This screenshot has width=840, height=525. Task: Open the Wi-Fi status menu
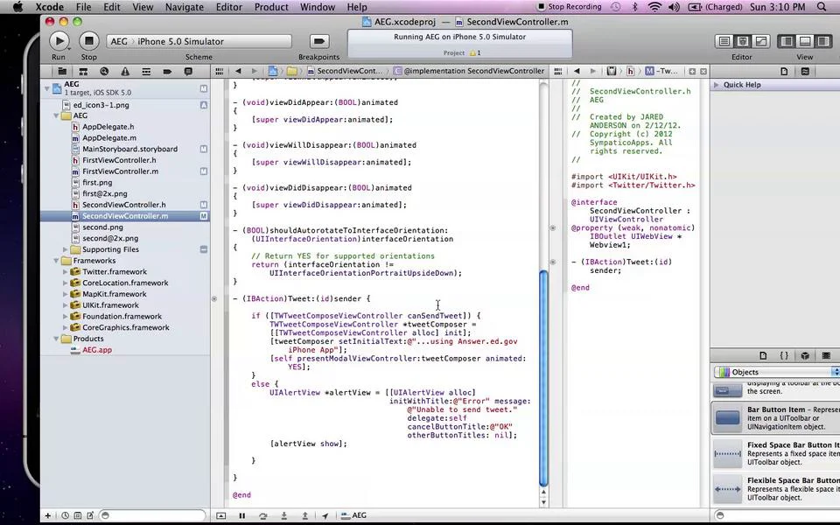(654, 7)
